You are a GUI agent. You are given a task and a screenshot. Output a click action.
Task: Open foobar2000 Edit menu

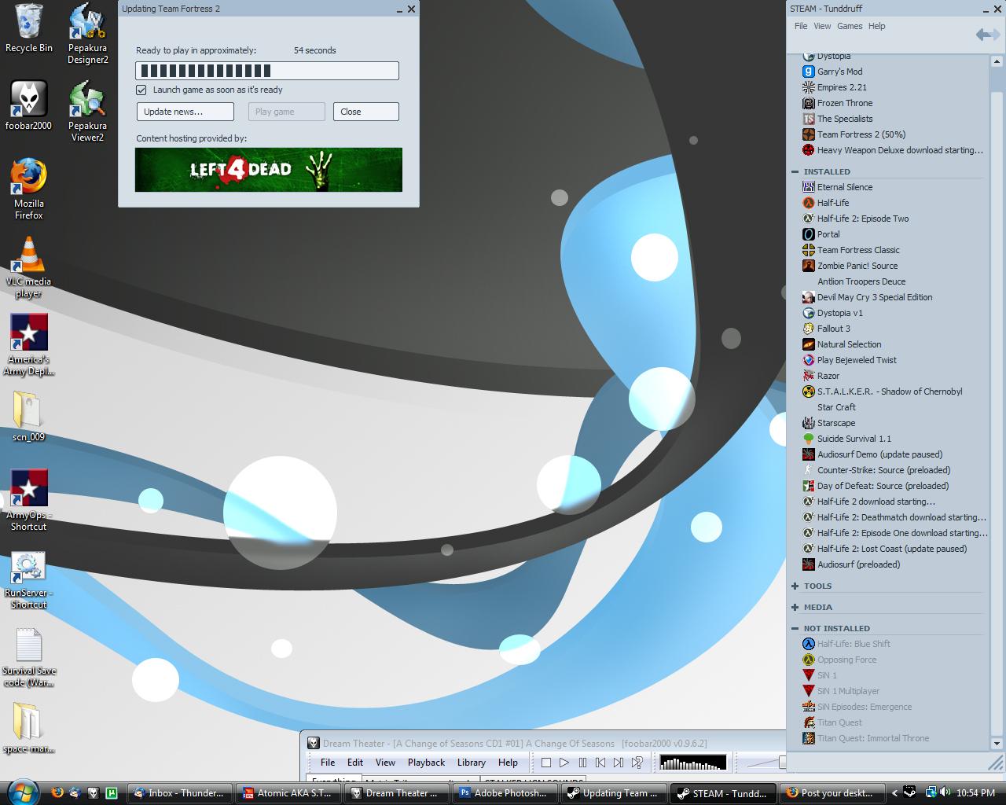(x=355, y=763)
